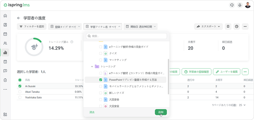Click the bookmark icon button

coord(228,26)
